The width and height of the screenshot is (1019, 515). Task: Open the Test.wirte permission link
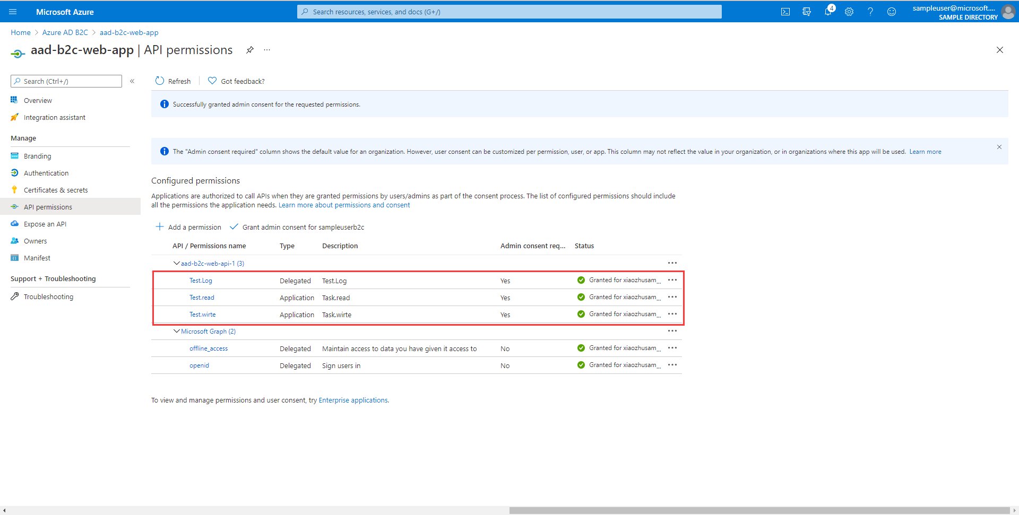click(x=203, y=315)
